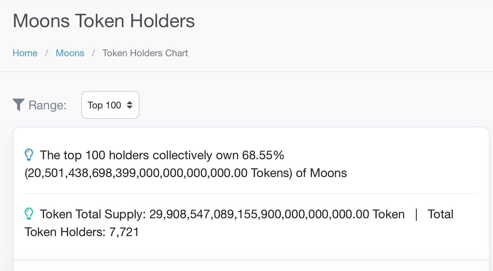Click the 7,721 token holders count
The height and width of the screenshot is (271, 493).
[x=124, y=232]
